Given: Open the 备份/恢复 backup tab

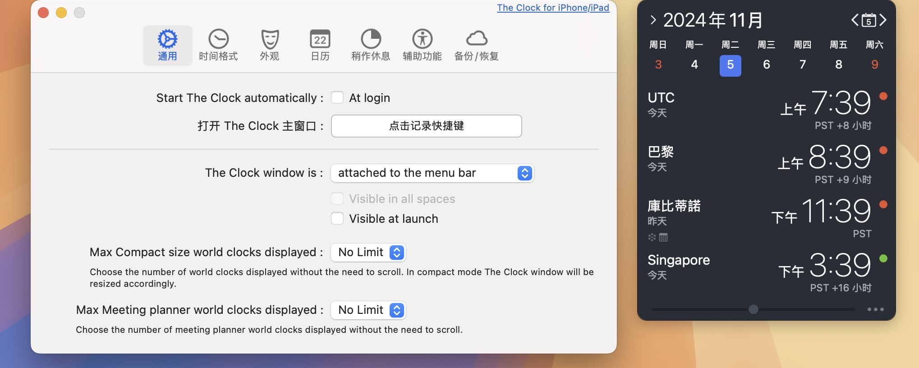Looking at the screenshot, I should [x=477, y=46].
